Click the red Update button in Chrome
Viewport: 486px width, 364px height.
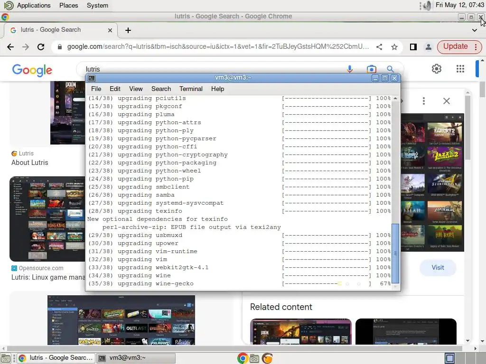[459, 47]
